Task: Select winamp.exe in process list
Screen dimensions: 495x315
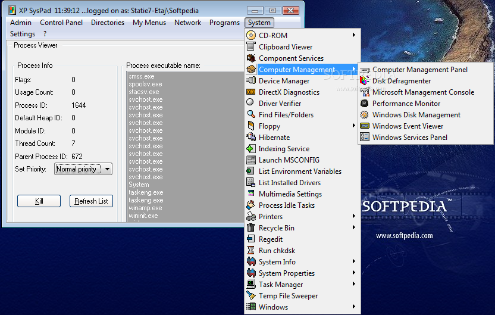Action: [x=145, y=208]
